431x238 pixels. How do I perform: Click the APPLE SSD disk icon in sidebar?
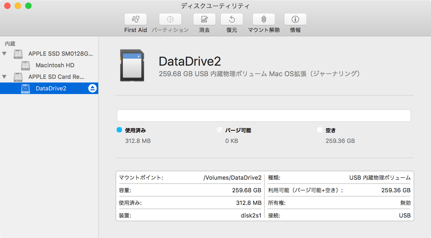pos(18,54)
